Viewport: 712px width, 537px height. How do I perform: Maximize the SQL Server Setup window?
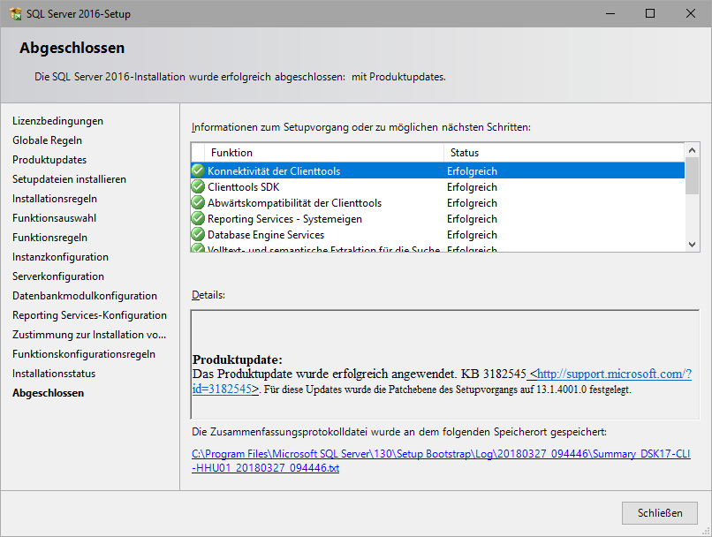pos(650,14)
